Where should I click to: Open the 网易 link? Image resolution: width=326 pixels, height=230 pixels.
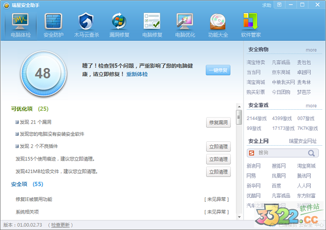pyautogui.click(x=251, y=176)
